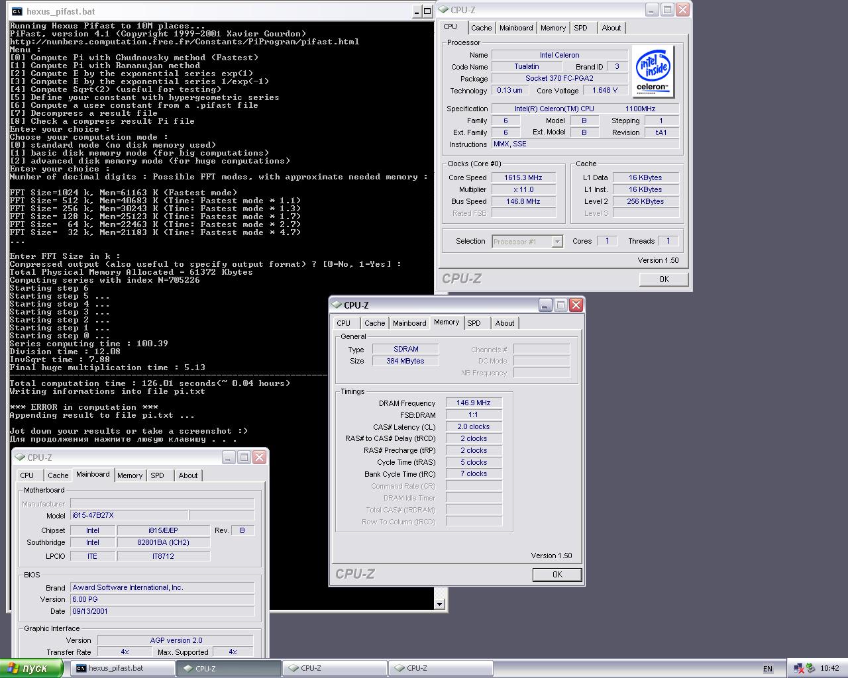Click the Total computation time line in the console
Viewport: 848px width, 678px height.
pos(150,383)
